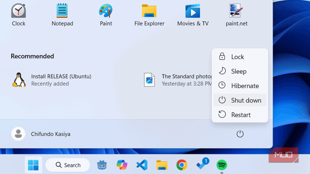
Task: Click the Start menu power button
Action: pos(240,134)
